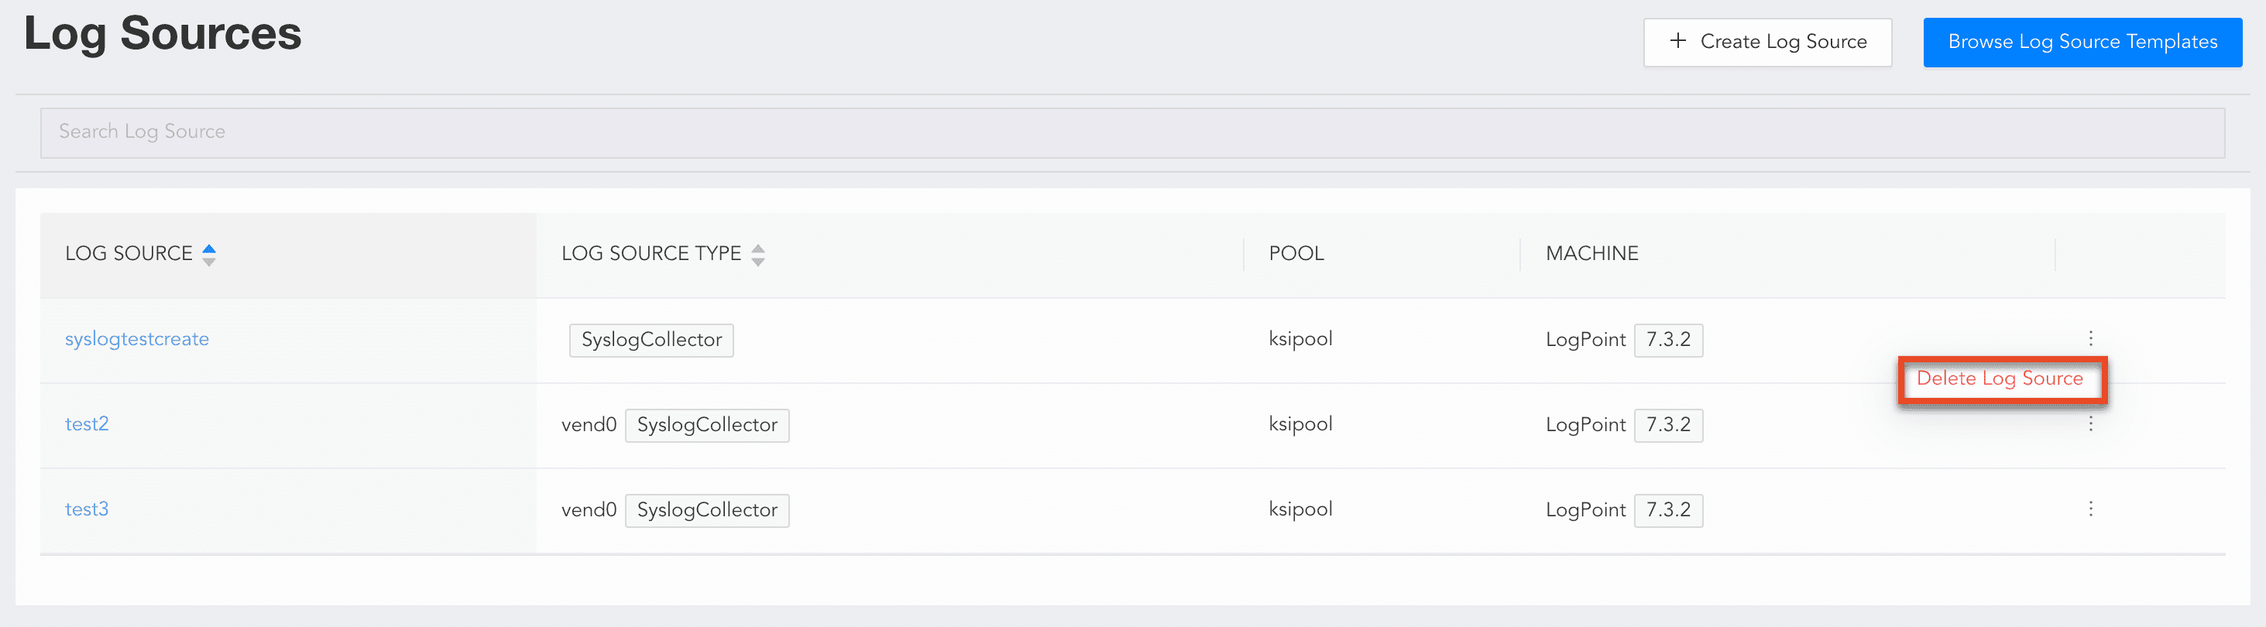2266x627 pixels.
Task: Click Create Log Source button
Action: pyautogui.click(x=1766, y=43)
